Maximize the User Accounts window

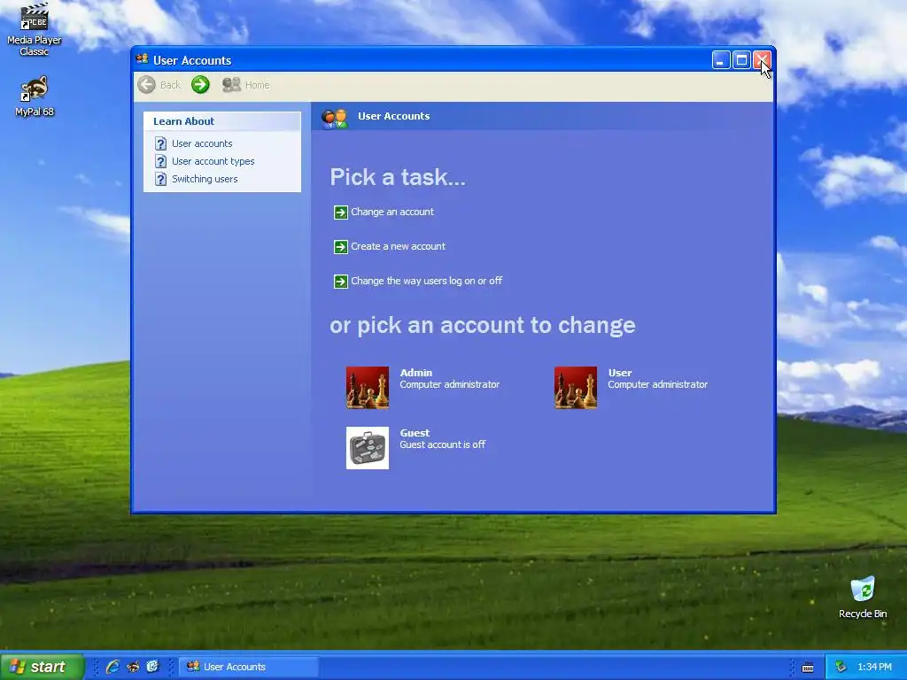point(741,60)
